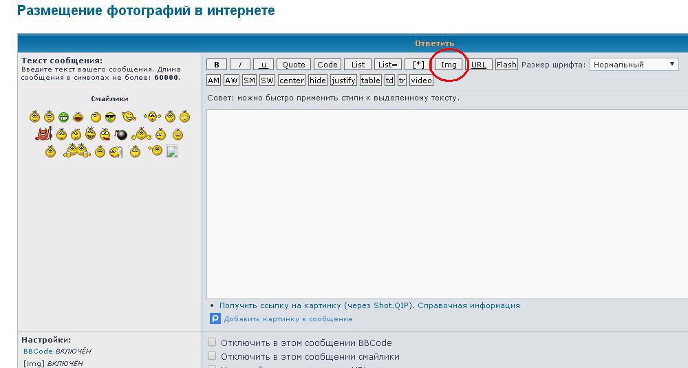Click the [img] ВКЛЮЧЁН status text
Viewport: 688px width, 368px height.
(x=53, y=363)
